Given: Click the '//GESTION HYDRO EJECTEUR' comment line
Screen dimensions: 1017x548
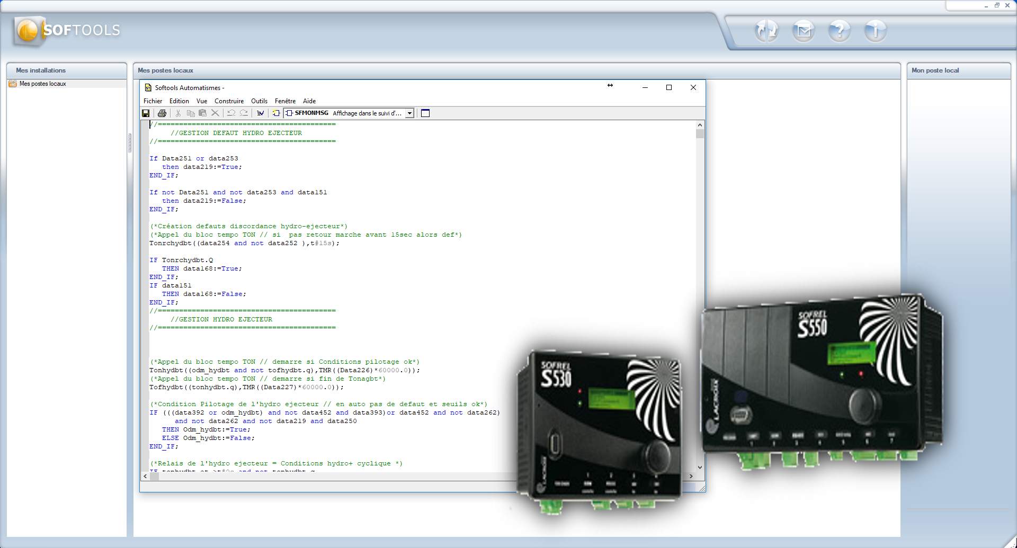Looking at the screenshot, I should click(221, 320).
